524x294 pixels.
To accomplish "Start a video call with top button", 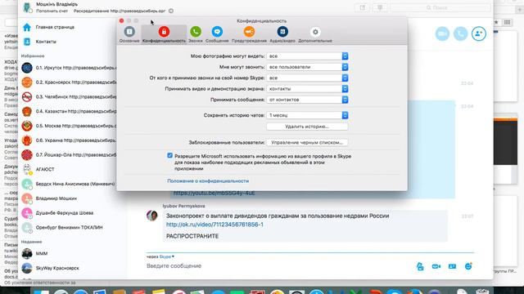I will pos(442,33).
